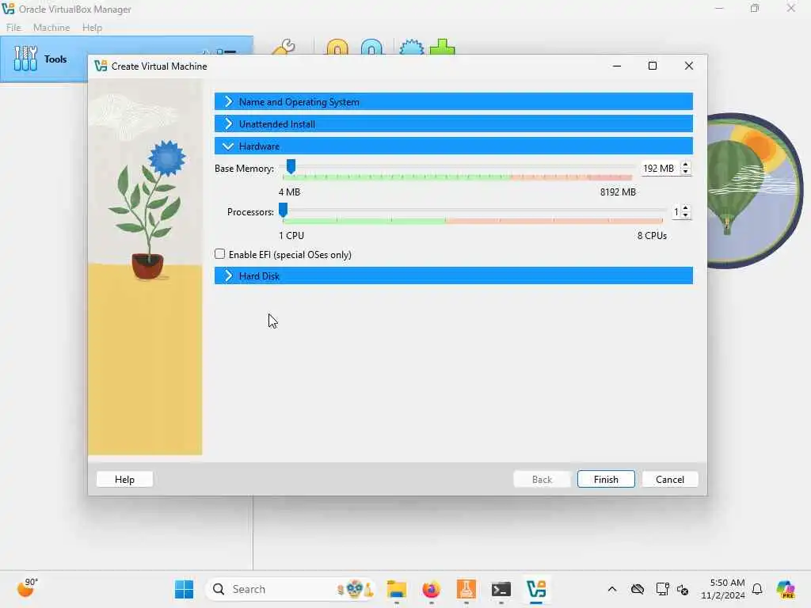Image resolution: width=811 pixels, height=608 pixels.
Task: Increase Base Memory with the up arrow
Action: point(686,165)
